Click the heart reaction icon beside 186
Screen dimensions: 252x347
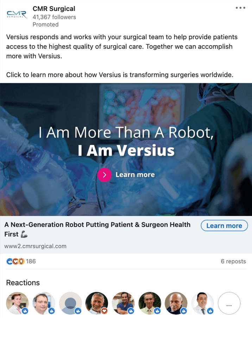(15, 261)
